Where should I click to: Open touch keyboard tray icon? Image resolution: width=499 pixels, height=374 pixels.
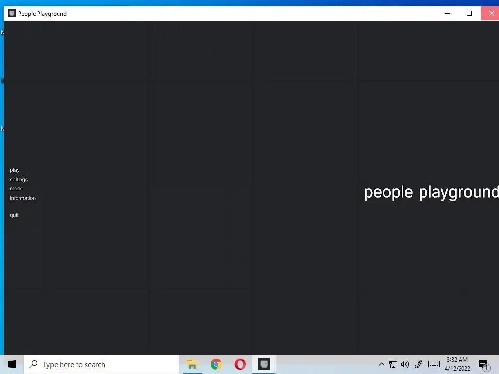(x=434, y=364)
